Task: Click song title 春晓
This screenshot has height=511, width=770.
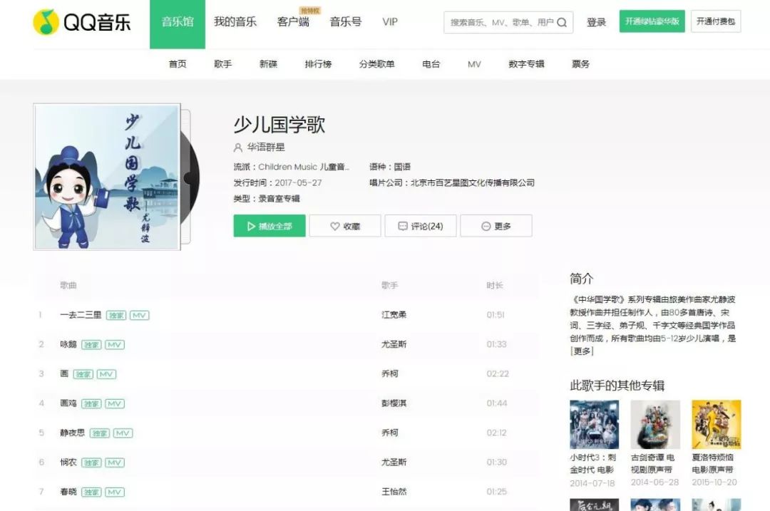Action: [68, 492]
